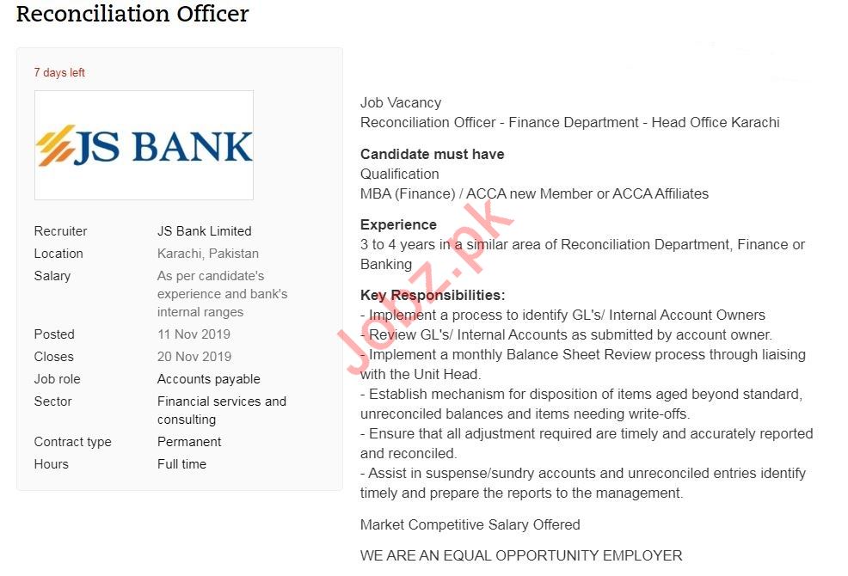This screenshot has width=848, height=576.
Task: Click the Equal Opportunity Employer statement
Action: [520, 555]
